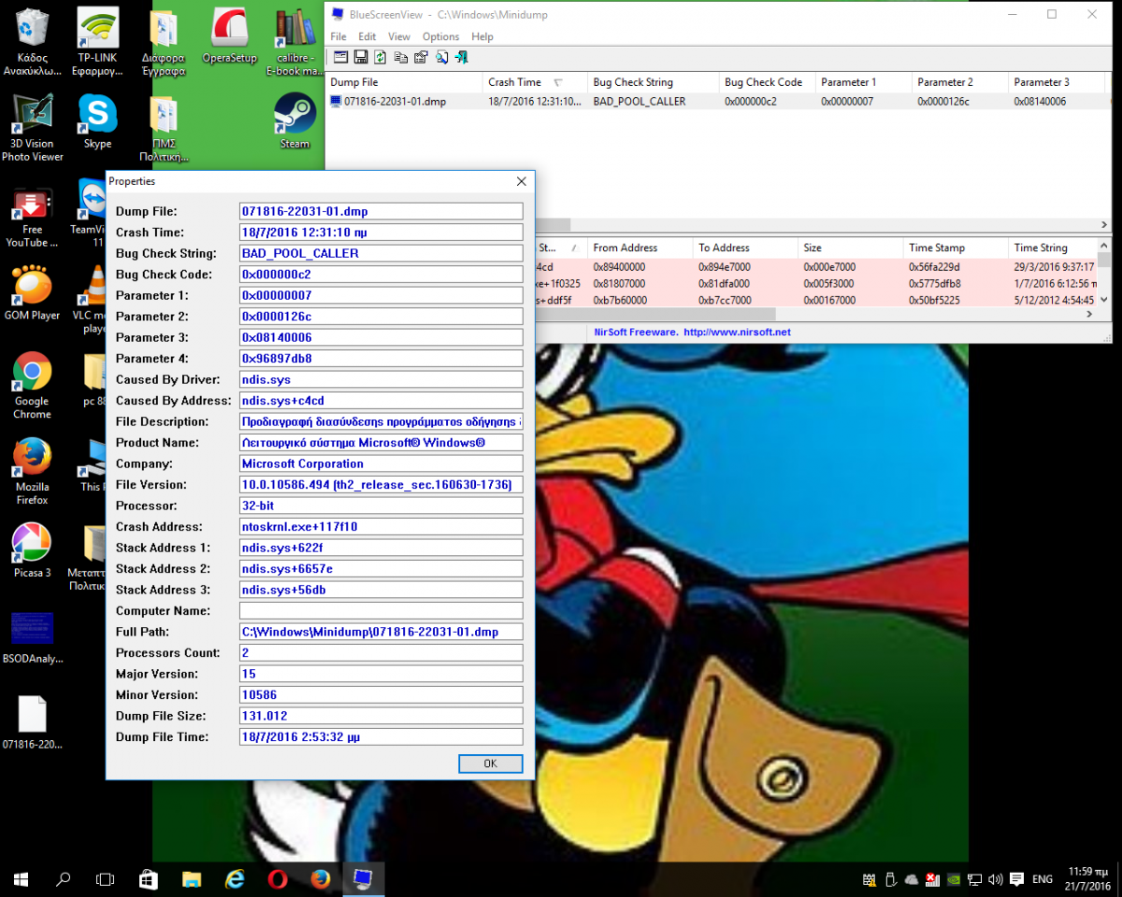
Task: Select the Skype desktop shortcut
Action: tap(97, 122)
